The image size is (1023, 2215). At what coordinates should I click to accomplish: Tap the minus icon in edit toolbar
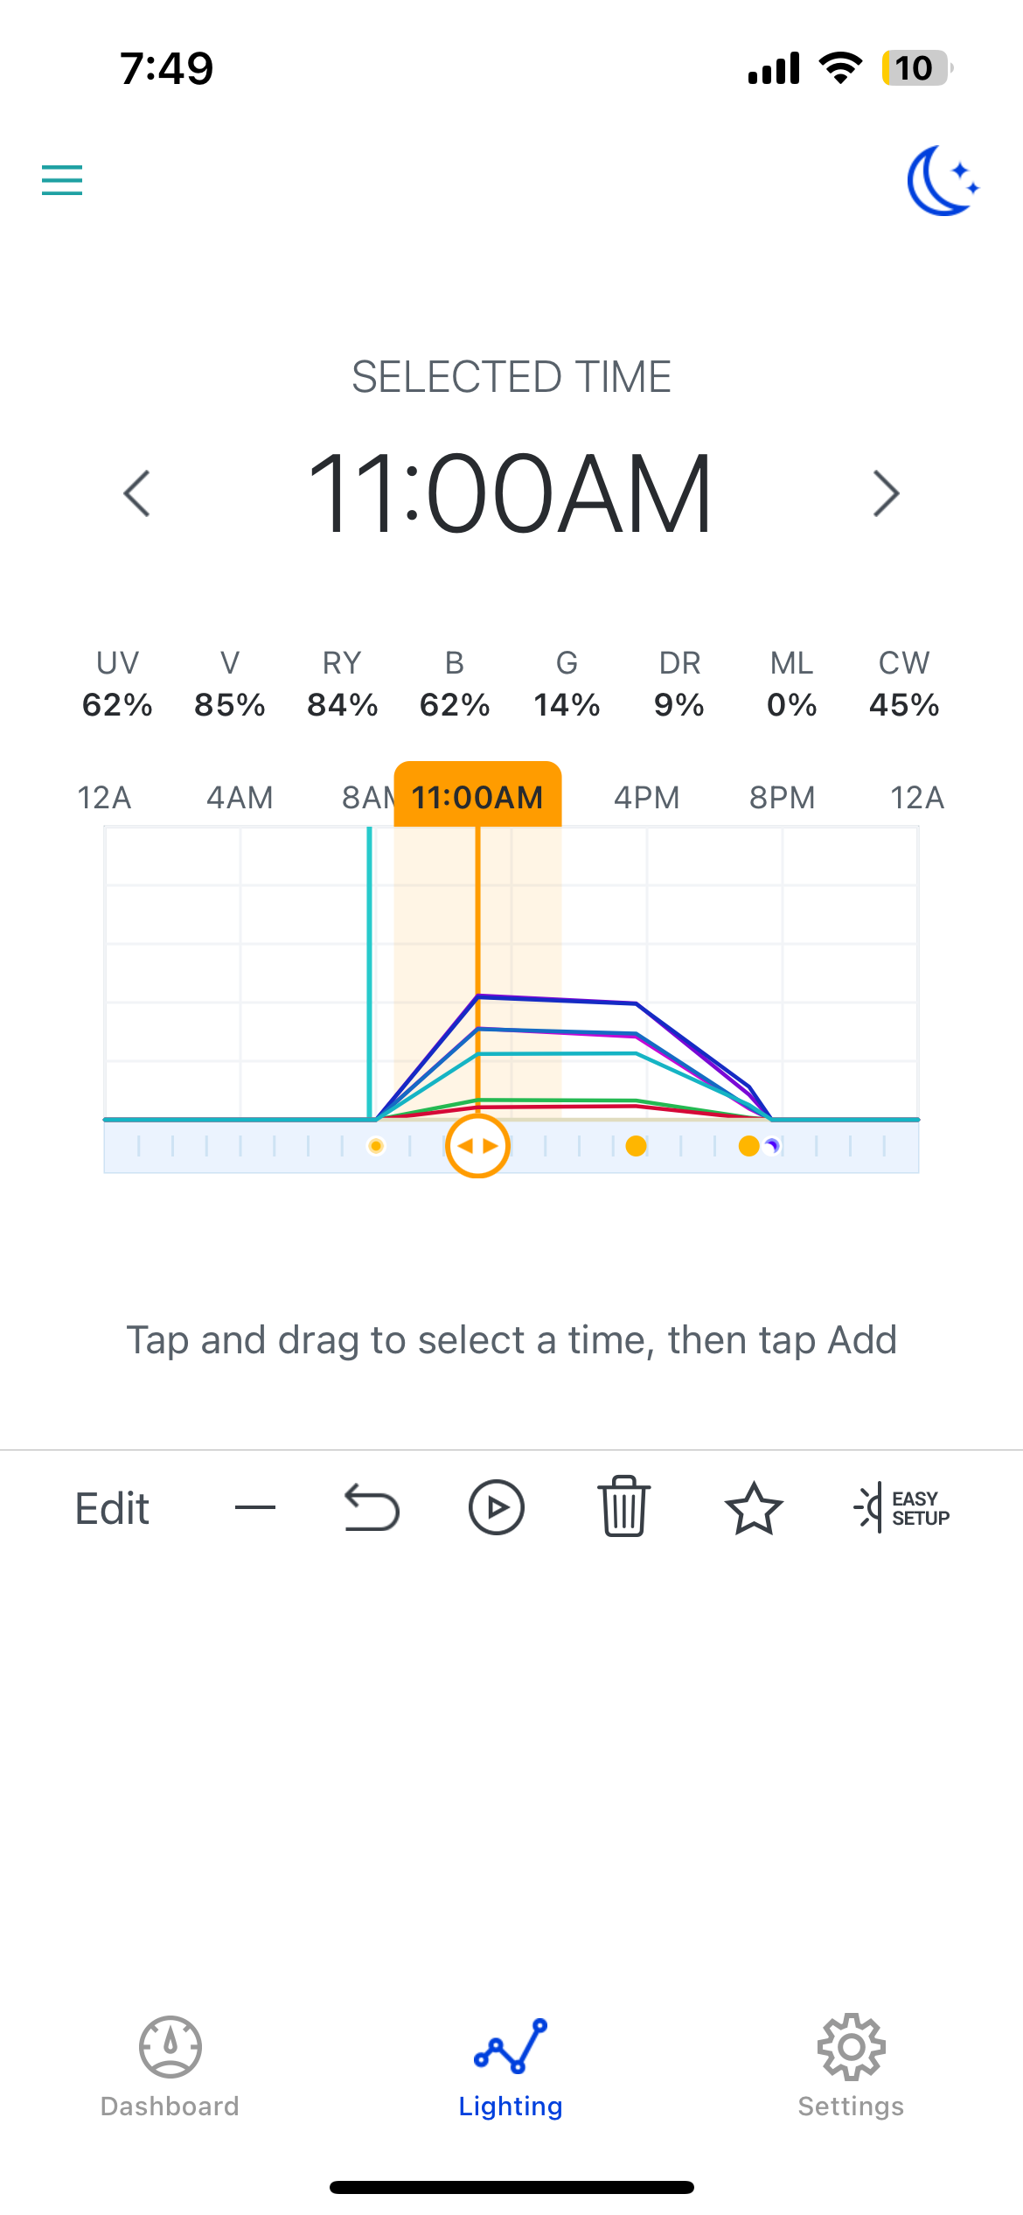(x=255, y=1507)
